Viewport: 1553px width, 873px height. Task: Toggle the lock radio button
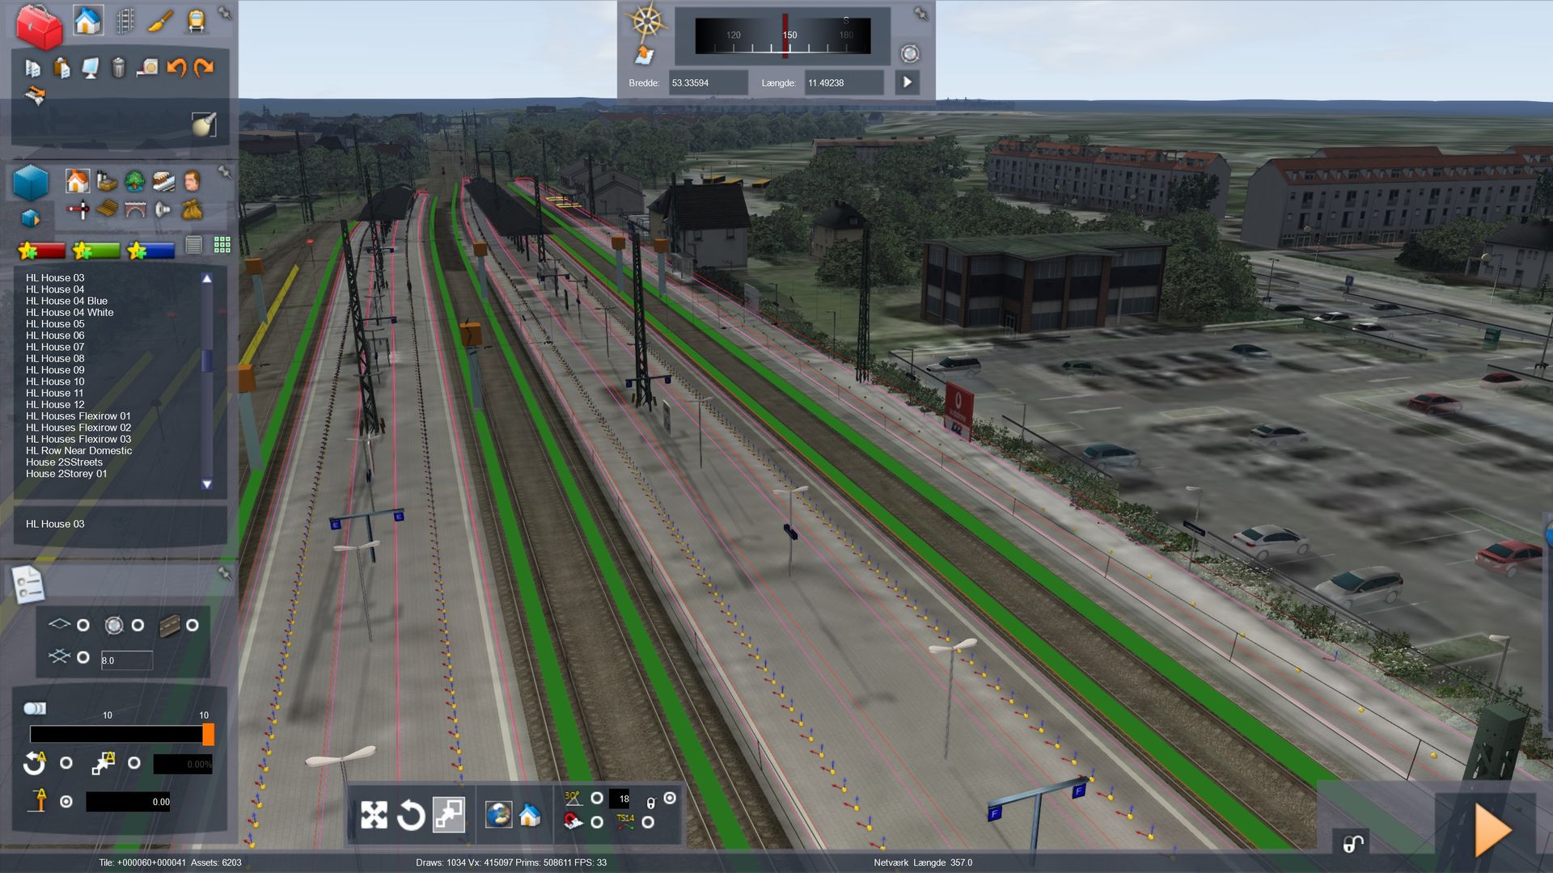pos(670,799)
